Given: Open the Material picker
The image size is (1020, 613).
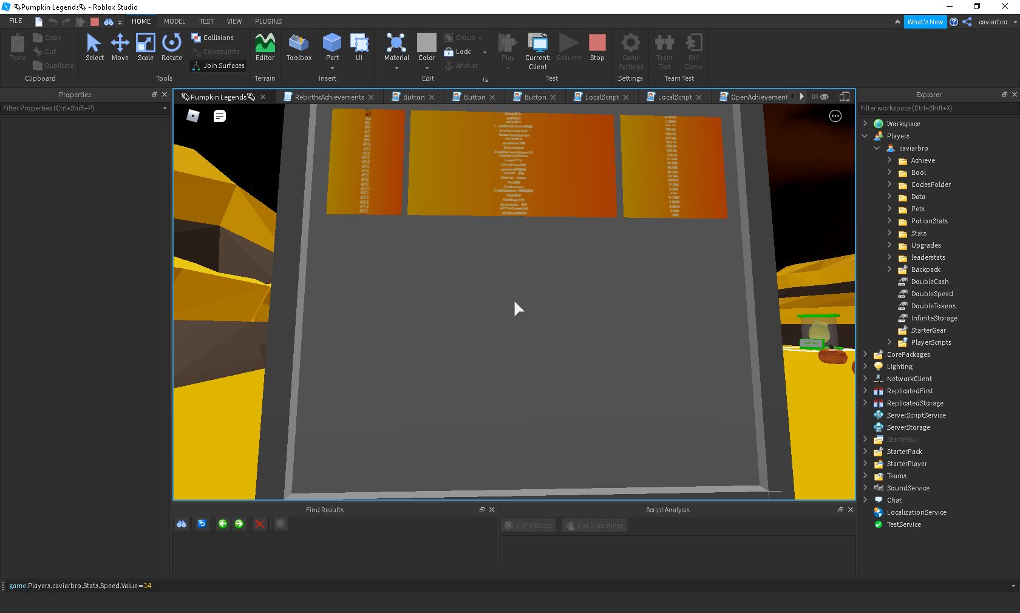Looking at the screenshot, I should 396,47.
